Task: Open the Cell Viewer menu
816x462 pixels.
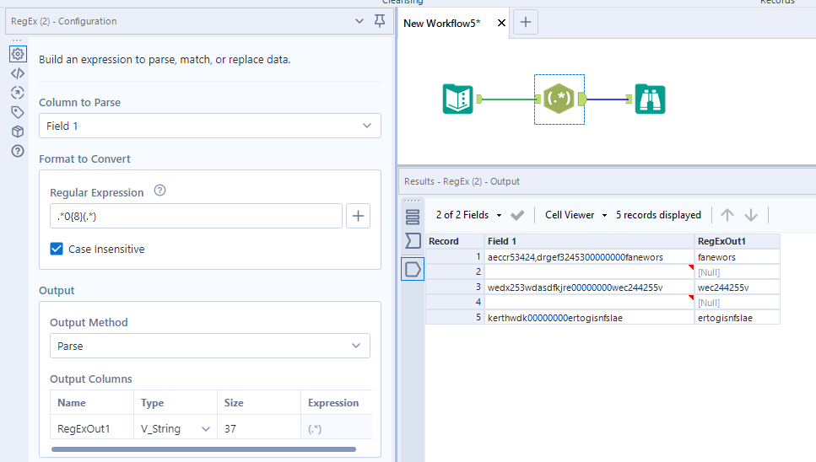Action: (x=576, y=215)
